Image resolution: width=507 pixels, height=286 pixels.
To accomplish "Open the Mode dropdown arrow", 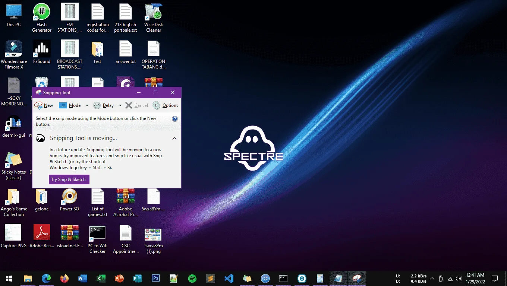I will [87, 105].
